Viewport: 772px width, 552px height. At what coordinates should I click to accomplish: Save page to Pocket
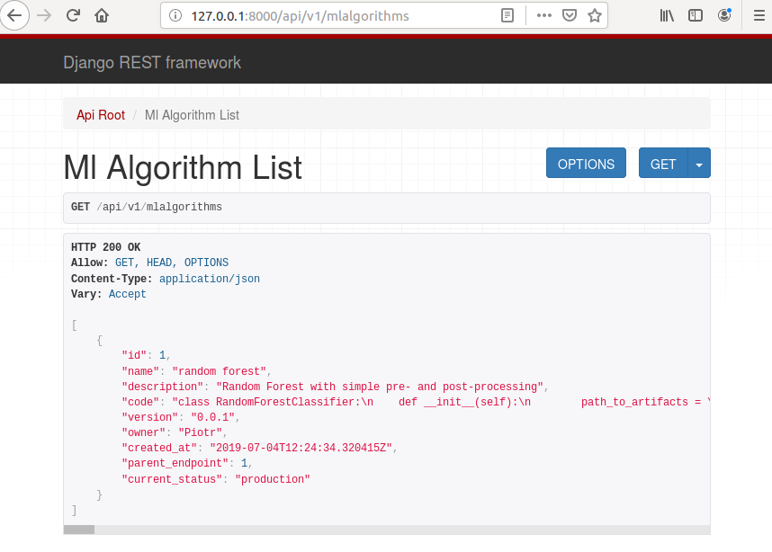point(570,15)
